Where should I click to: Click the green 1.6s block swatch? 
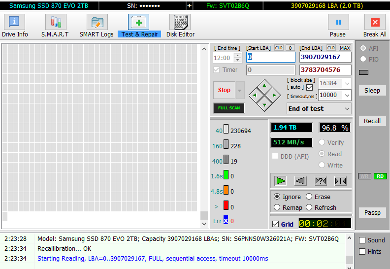226,175
